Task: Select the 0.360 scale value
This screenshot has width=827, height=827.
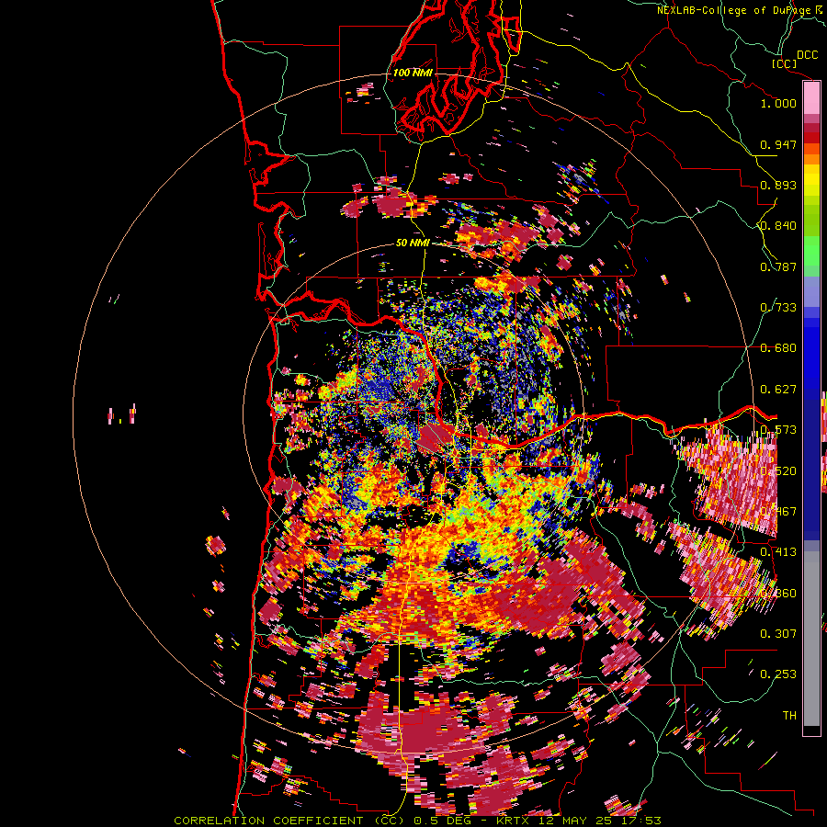Action: (x=778, y=593)
